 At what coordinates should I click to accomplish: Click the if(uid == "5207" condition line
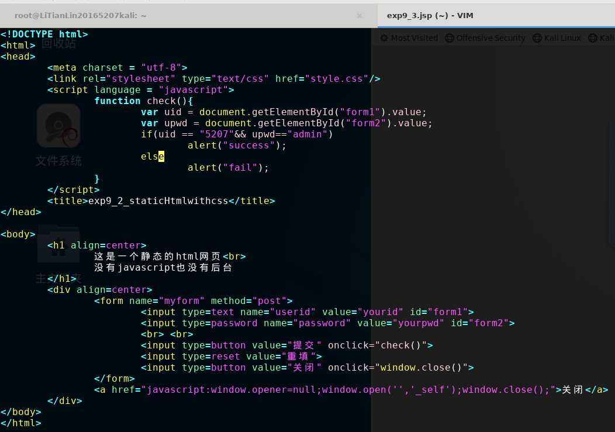tap(237, 134)
